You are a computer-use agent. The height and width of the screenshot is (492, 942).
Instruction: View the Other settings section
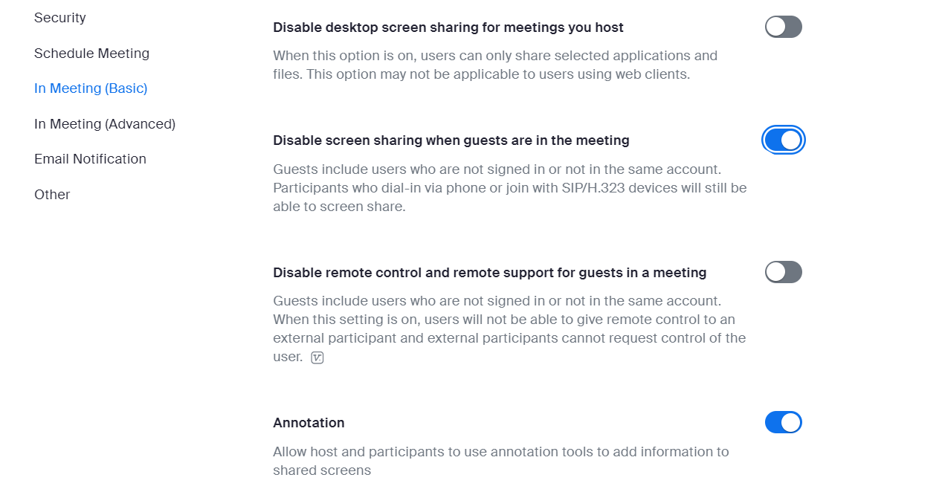pyautogui.click(x=52, y=194)
